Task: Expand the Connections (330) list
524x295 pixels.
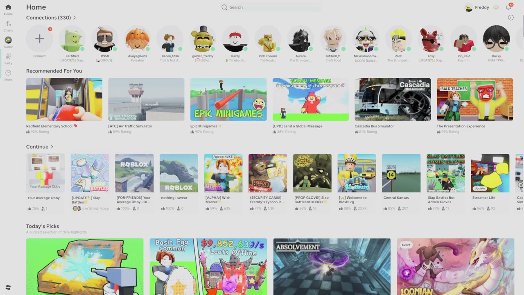Action: [51, 18]
